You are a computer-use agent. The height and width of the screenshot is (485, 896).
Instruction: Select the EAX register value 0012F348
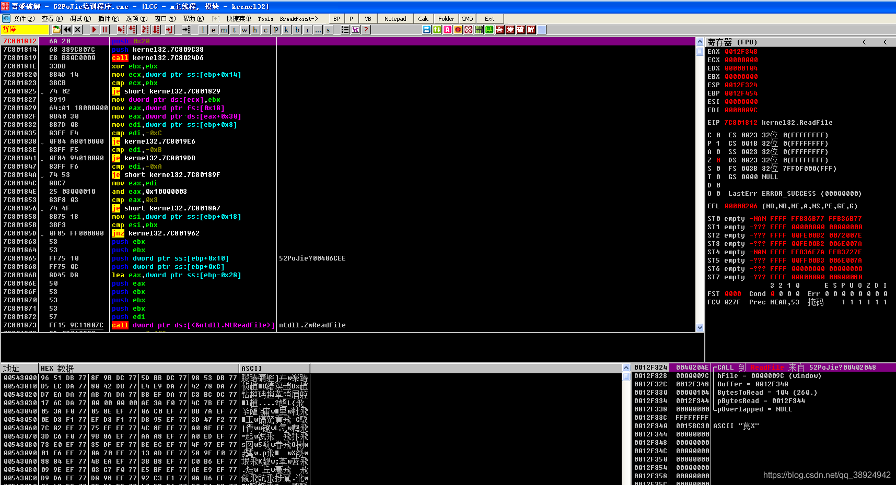pos(741,52)
